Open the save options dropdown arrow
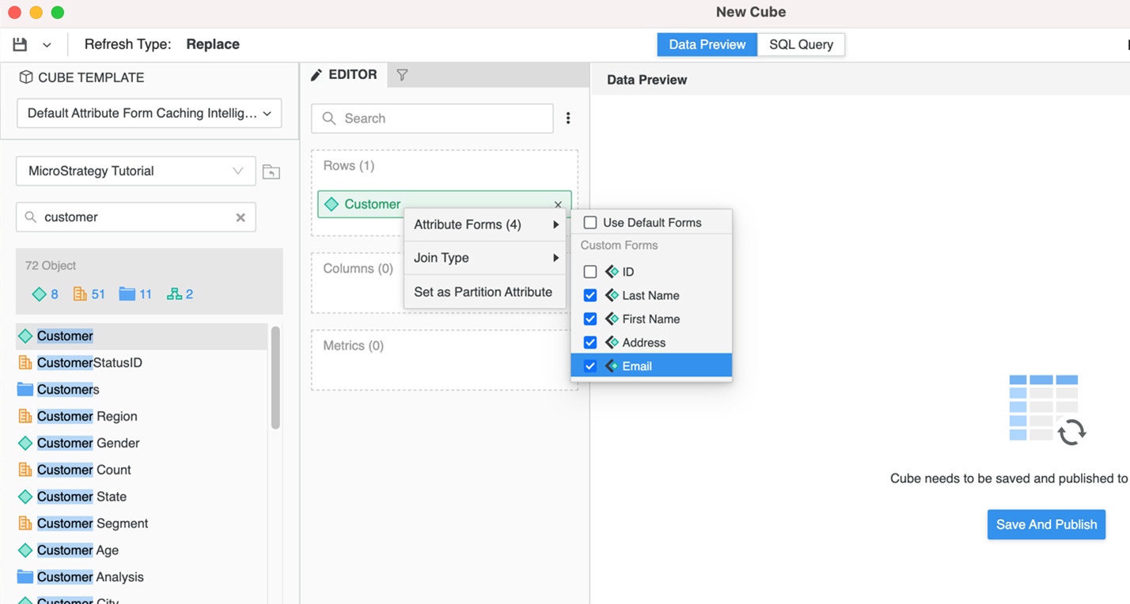This screenshot has height=604, width=1130. (47, 45)
